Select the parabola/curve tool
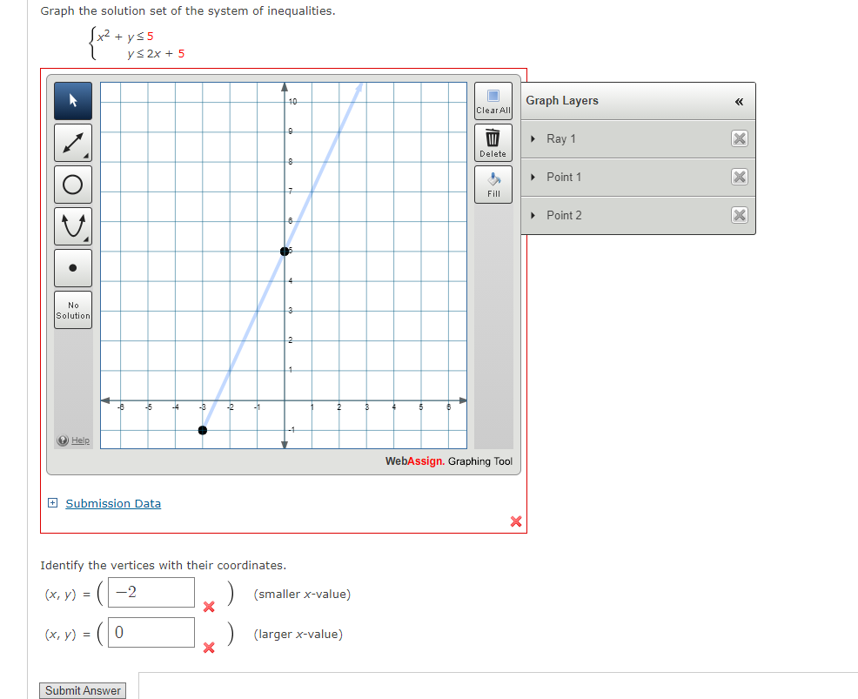This screenshot has height=699, width=858. 72,225
